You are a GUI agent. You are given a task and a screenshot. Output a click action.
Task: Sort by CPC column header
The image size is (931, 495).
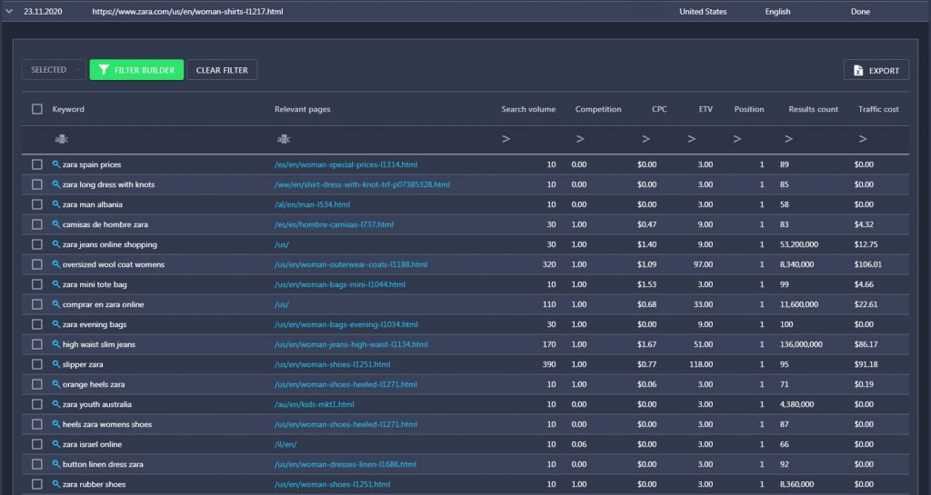tap(659, 109)
